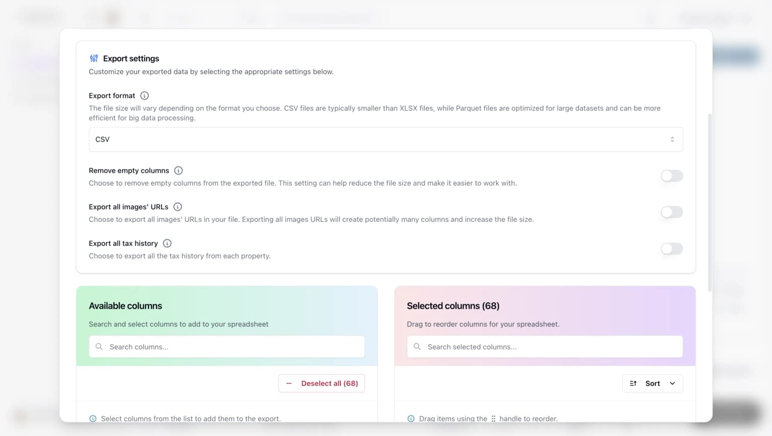Click the Export all images' URLs label
772x436 pixels.
pyautogui.click(x=129, y=207)
